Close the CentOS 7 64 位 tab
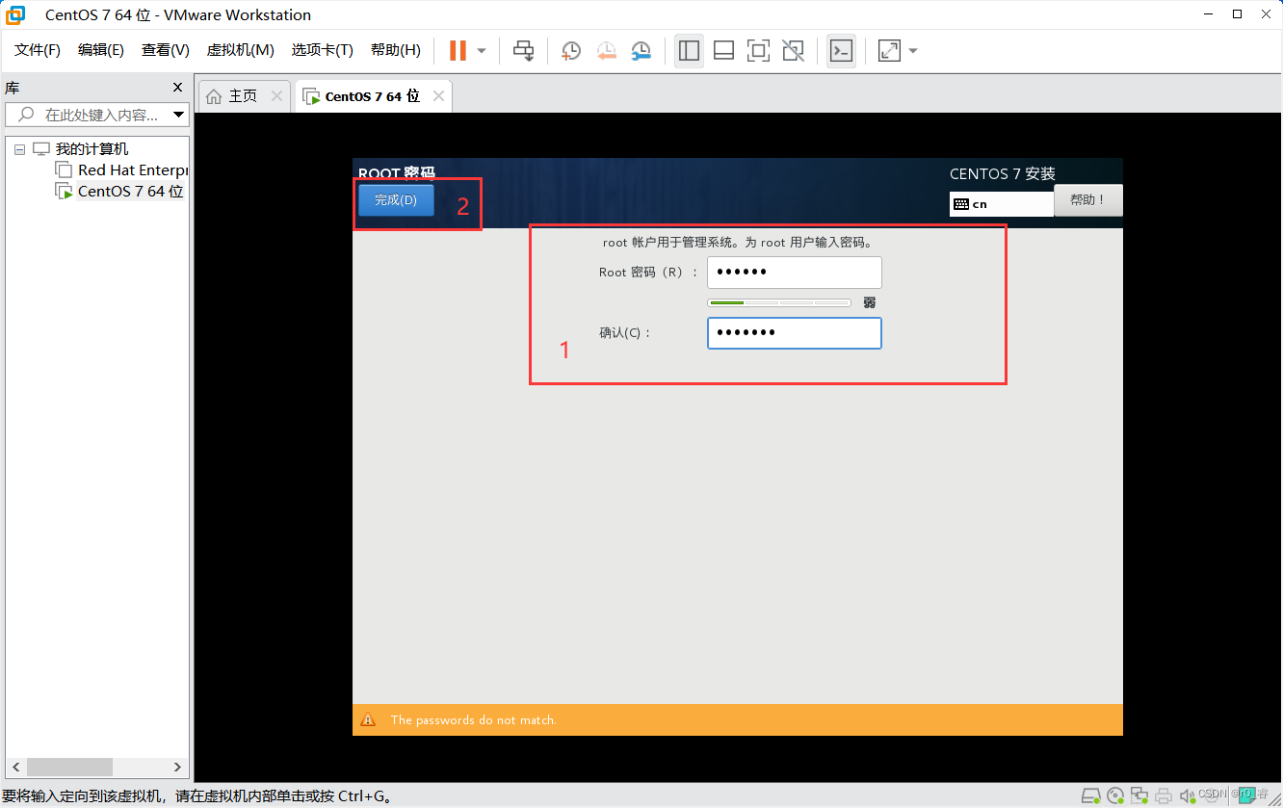This screenshot has width=1283, height=808. click(438, 96)
